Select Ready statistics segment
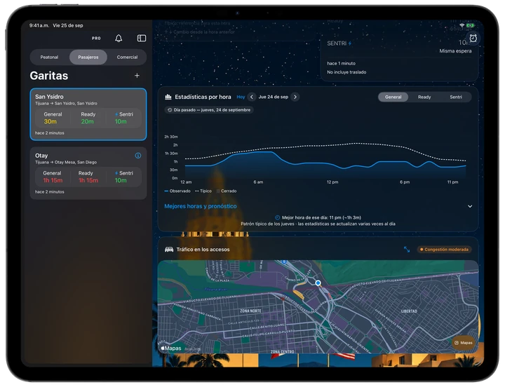The height and width of the screenshot is (387, 505). point(424,97)
